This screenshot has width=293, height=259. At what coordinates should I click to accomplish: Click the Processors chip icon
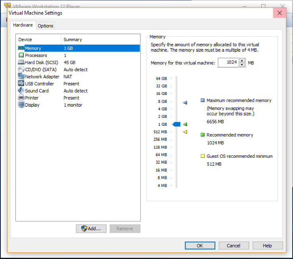coord(21,55)
